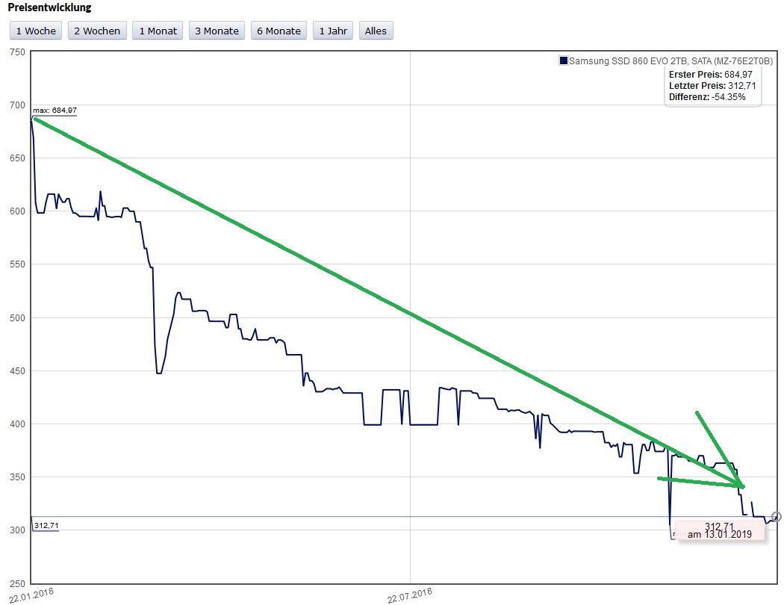Click the last data point circle marker
The width and height of the screenshot is (784, 605).
776,517
